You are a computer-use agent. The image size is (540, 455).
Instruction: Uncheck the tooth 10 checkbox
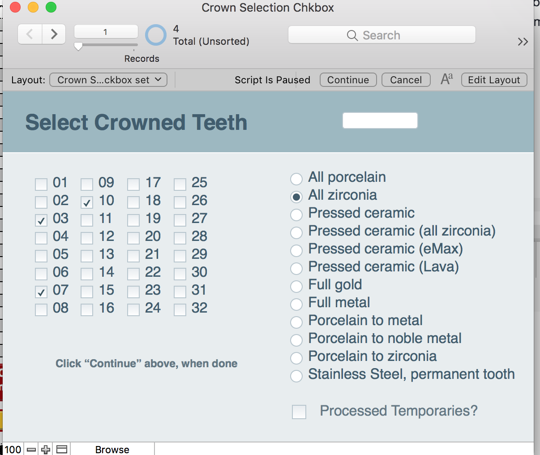(x=87, y=202)
